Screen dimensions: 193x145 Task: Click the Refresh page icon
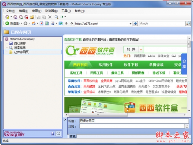pyautogui.click(x=47, y=23)
